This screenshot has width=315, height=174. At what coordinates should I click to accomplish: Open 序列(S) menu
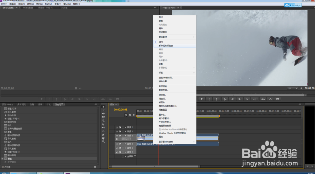(x=39, y=4)
